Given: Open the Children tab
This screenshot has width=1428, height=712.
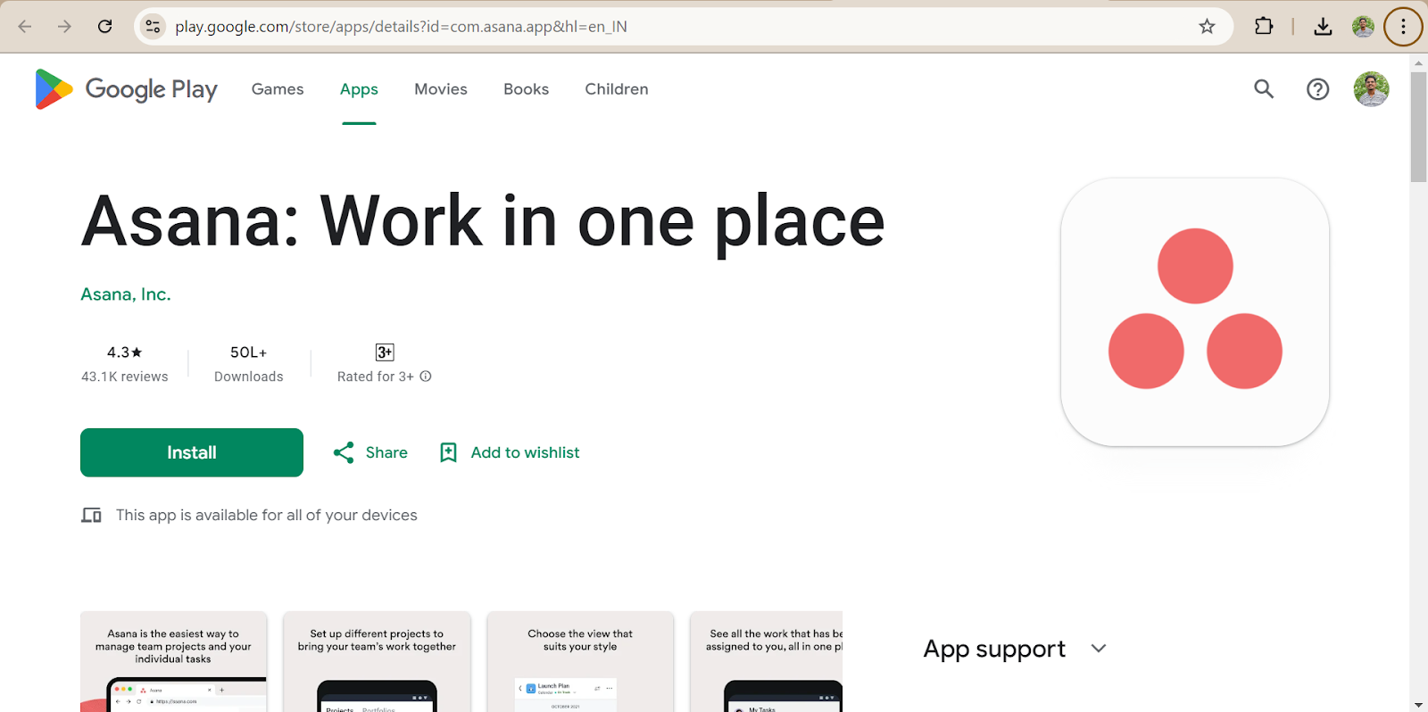Looking at the screenshot, I should [617, 89].
